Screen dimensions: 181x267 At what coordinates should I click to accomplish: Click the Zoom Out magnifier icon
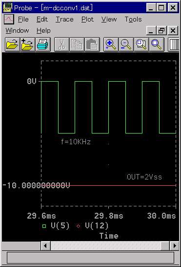pos(126,44)
